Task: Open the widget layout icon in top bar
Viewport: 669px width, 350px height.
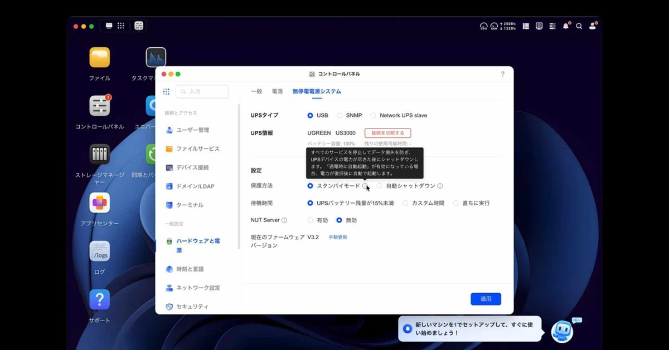Action: [526, 26]
